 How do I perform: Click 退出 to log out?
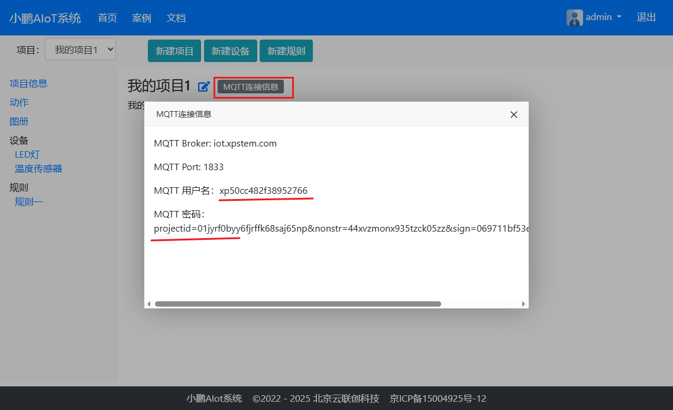click(x=646, y=17)
